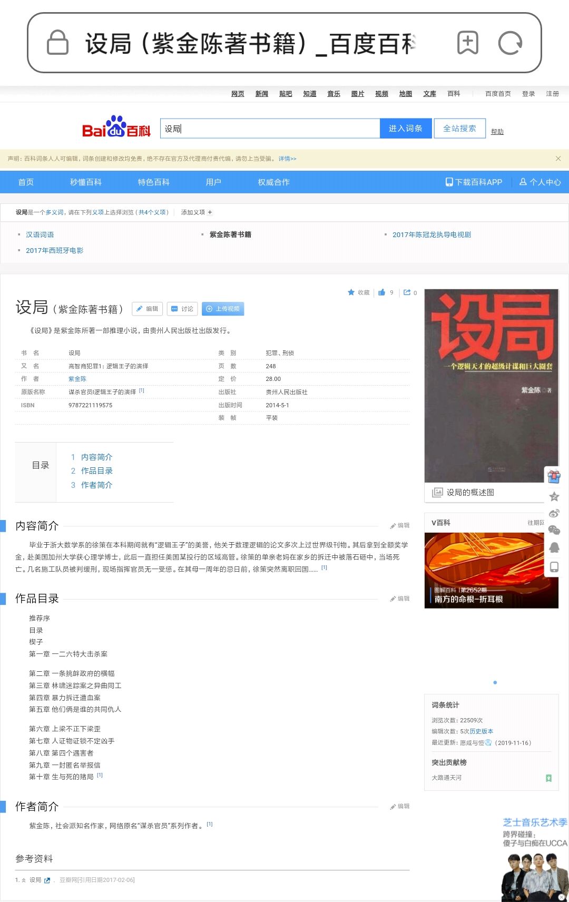Close the yellow declaration notice bar
The height and width of the screenshot is (902, 569).
tap(558, 159)
